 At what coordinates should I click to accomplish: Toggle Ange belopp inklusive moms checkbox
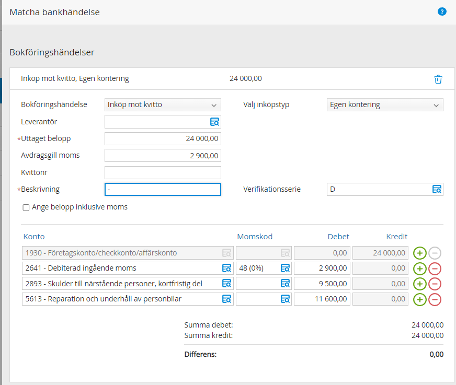point(26,207)
